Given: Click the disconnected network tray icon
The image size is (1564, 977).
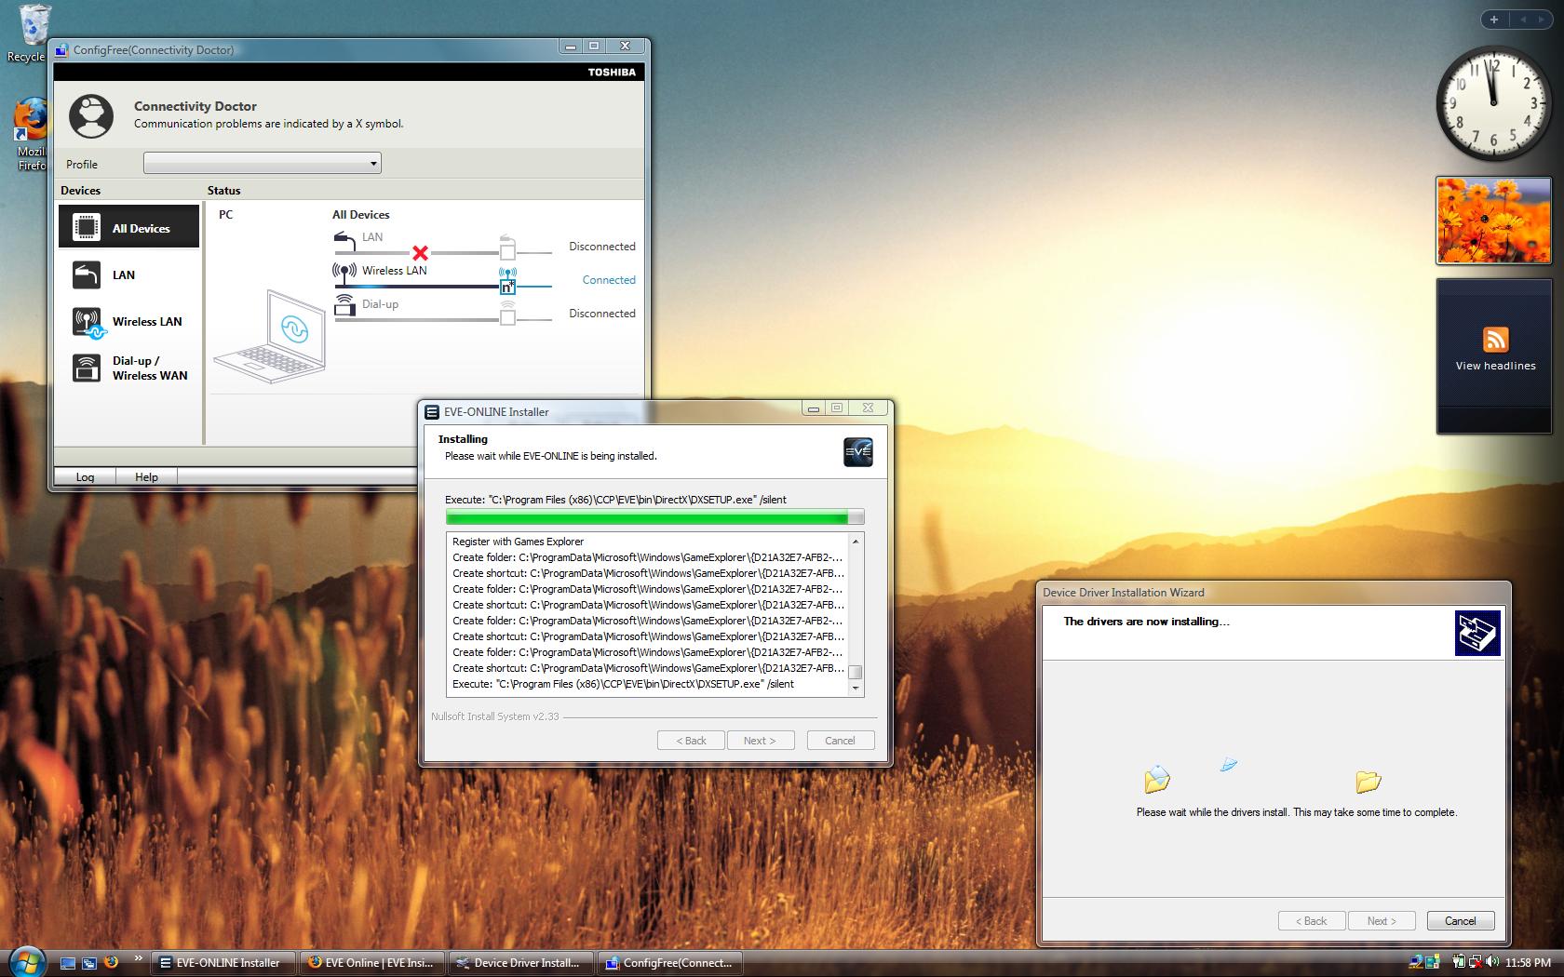Looking at the screenshot, I should tap(1476, 962).
